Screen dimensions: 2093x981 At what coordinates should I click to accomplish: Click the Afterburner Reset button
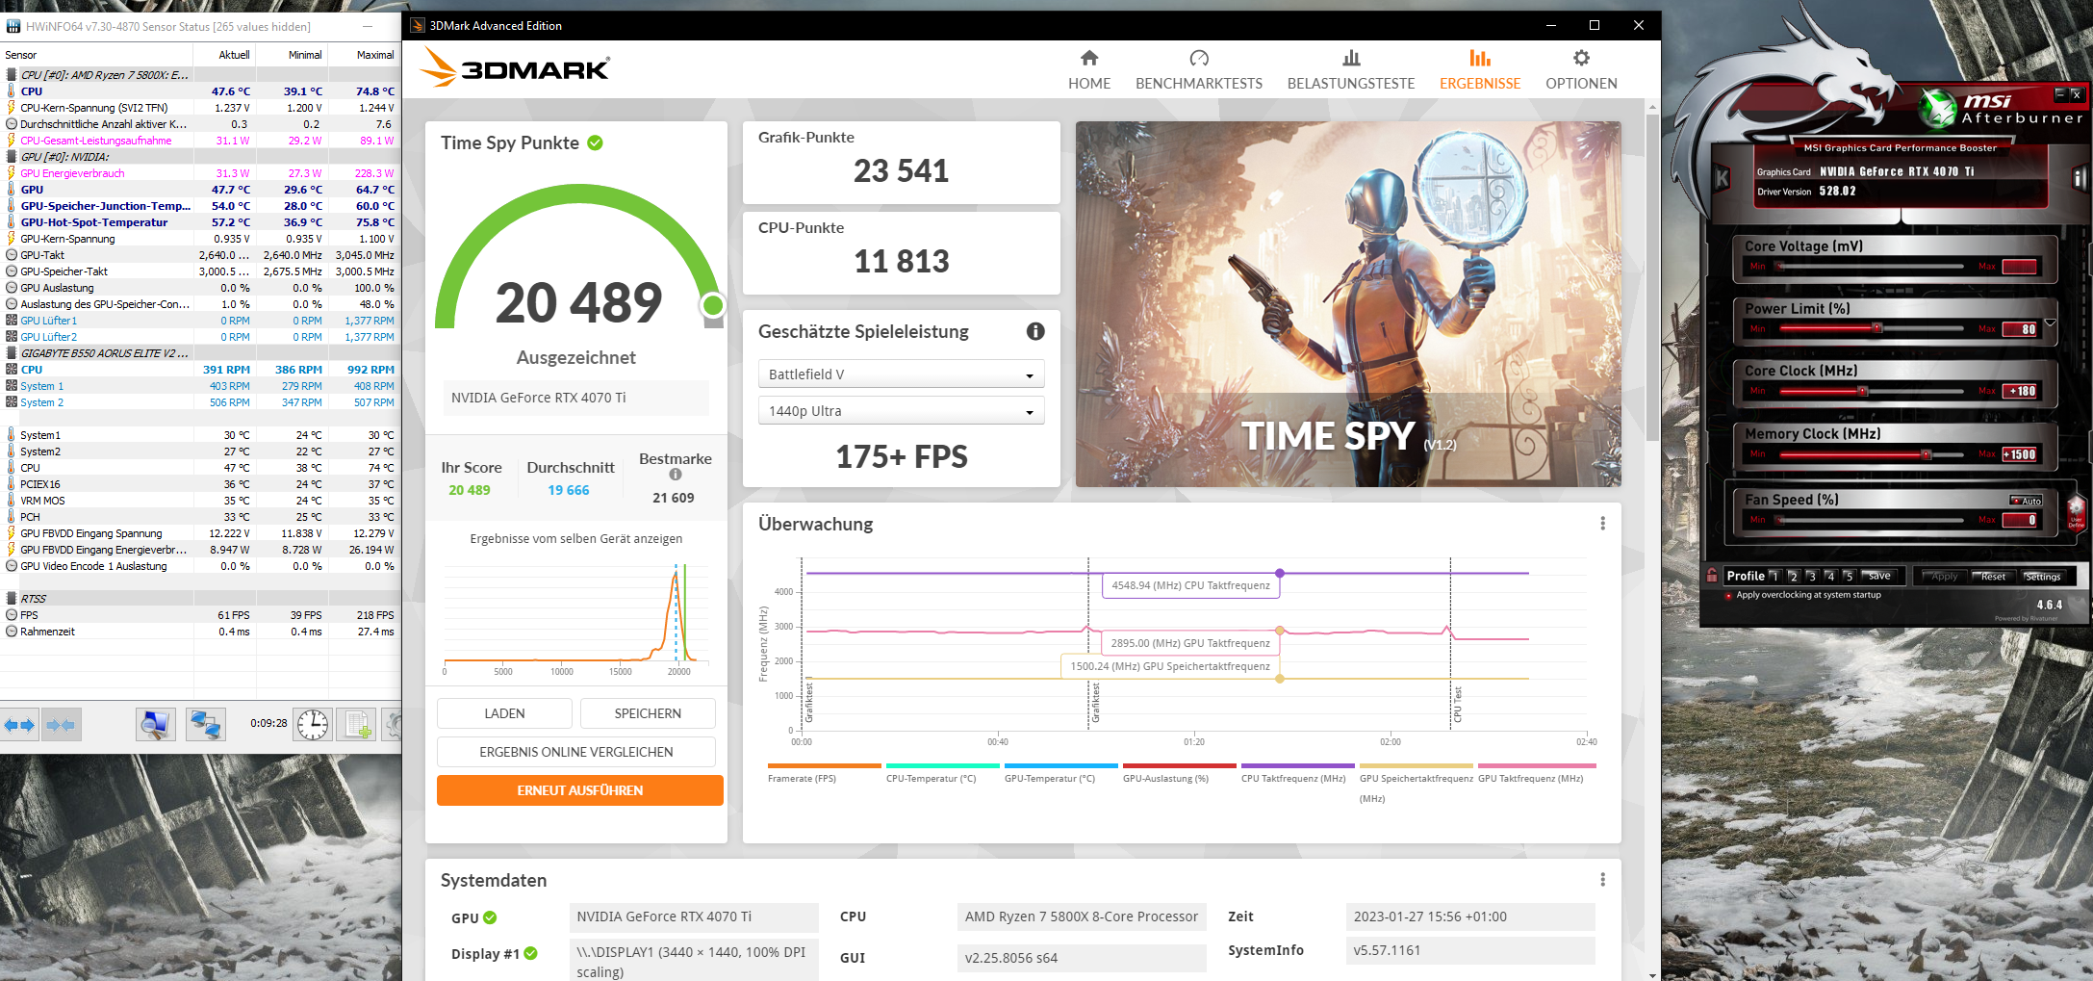(1993, 577)
